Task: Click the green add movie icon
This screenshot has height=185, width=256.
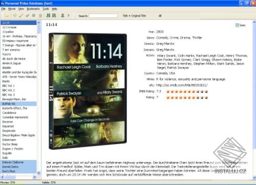Action: click(15, 15)
